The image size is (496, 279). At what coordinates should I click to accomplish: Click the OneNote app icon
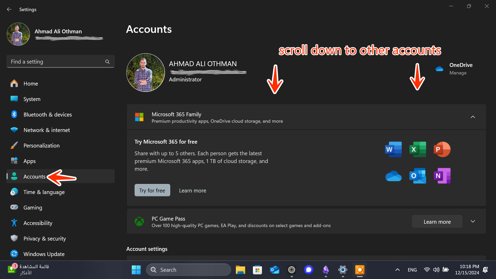[442, 176]
